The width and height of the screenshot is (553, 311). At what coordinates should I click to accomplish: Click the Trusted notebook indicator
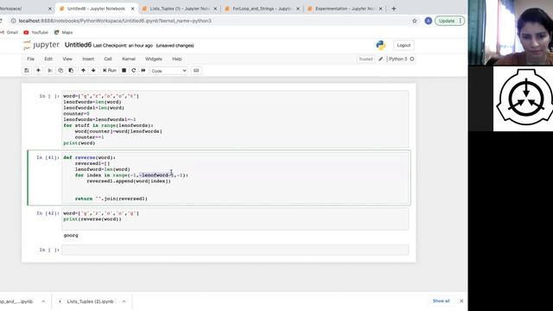[365, 59]
